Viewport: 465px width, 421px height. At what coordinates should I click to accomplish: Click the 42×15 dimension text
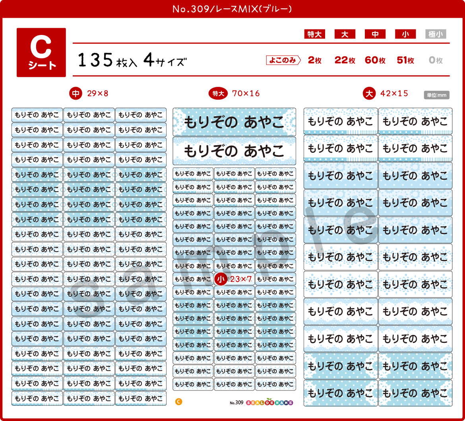coord(394,94)
